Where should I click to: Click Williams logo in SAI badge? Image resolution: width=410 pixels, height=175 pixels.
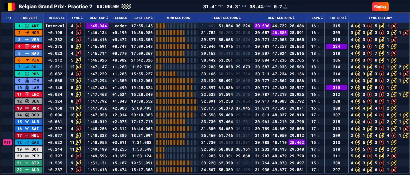point(27,129)
